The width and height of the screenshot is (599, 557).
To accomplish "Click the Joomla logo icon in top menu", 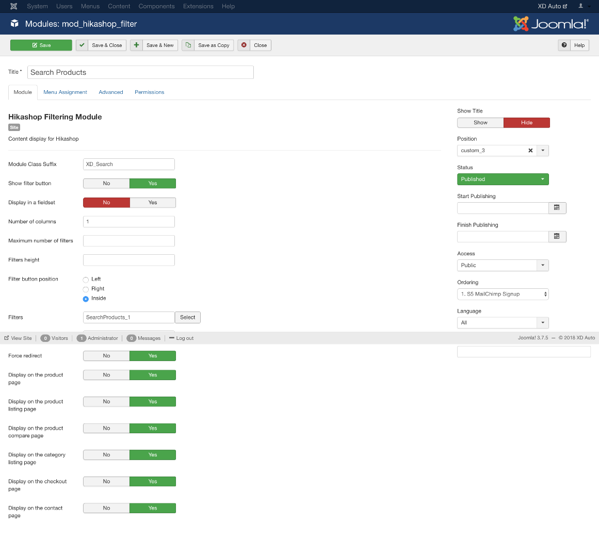I will point(13,6).
